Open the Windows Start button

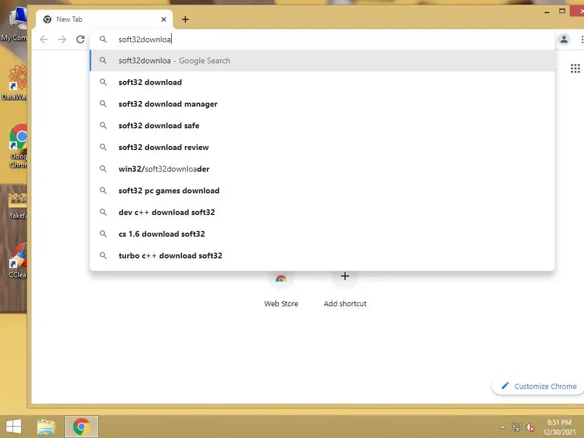[14, 427]
